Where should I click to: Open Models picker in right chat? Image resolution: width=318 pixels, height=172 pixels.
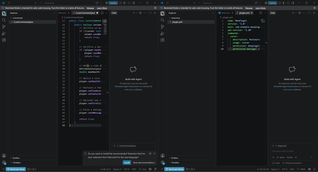pyautogui.click(x=290, y=157)
